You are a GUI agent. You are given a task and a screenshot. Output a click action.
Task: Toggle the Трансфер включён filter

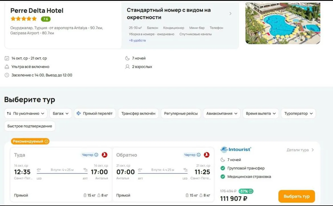[138, 113]
